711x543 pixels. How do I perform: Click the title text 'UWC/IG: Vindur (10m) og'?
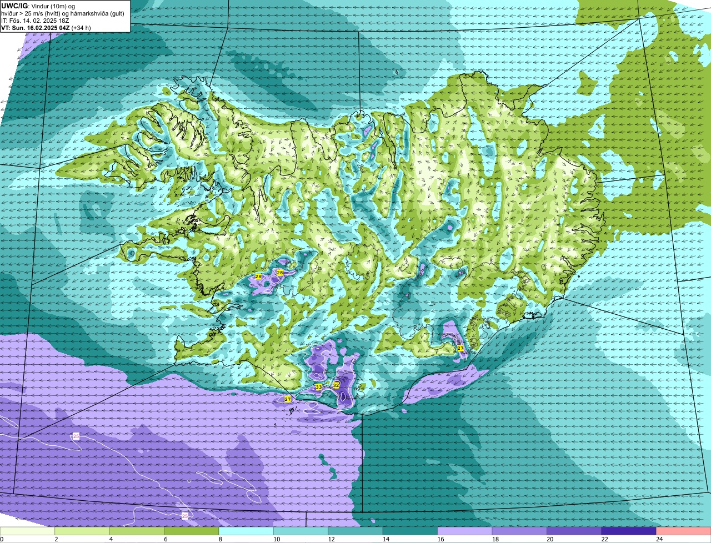click(38, 6)
